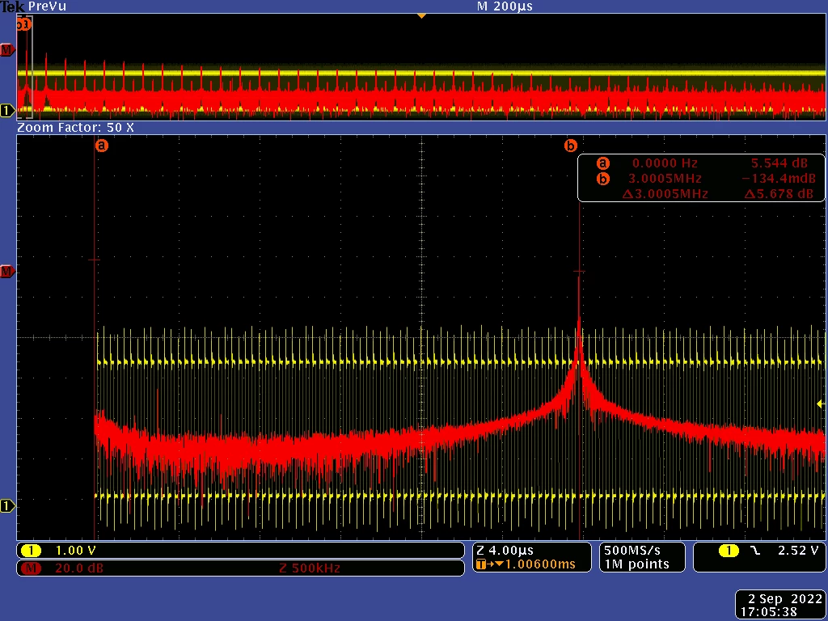Select the channel 1 badge showing 1.00 V
This screenshot has height=621, width=828.
click(x=240, y=550)
